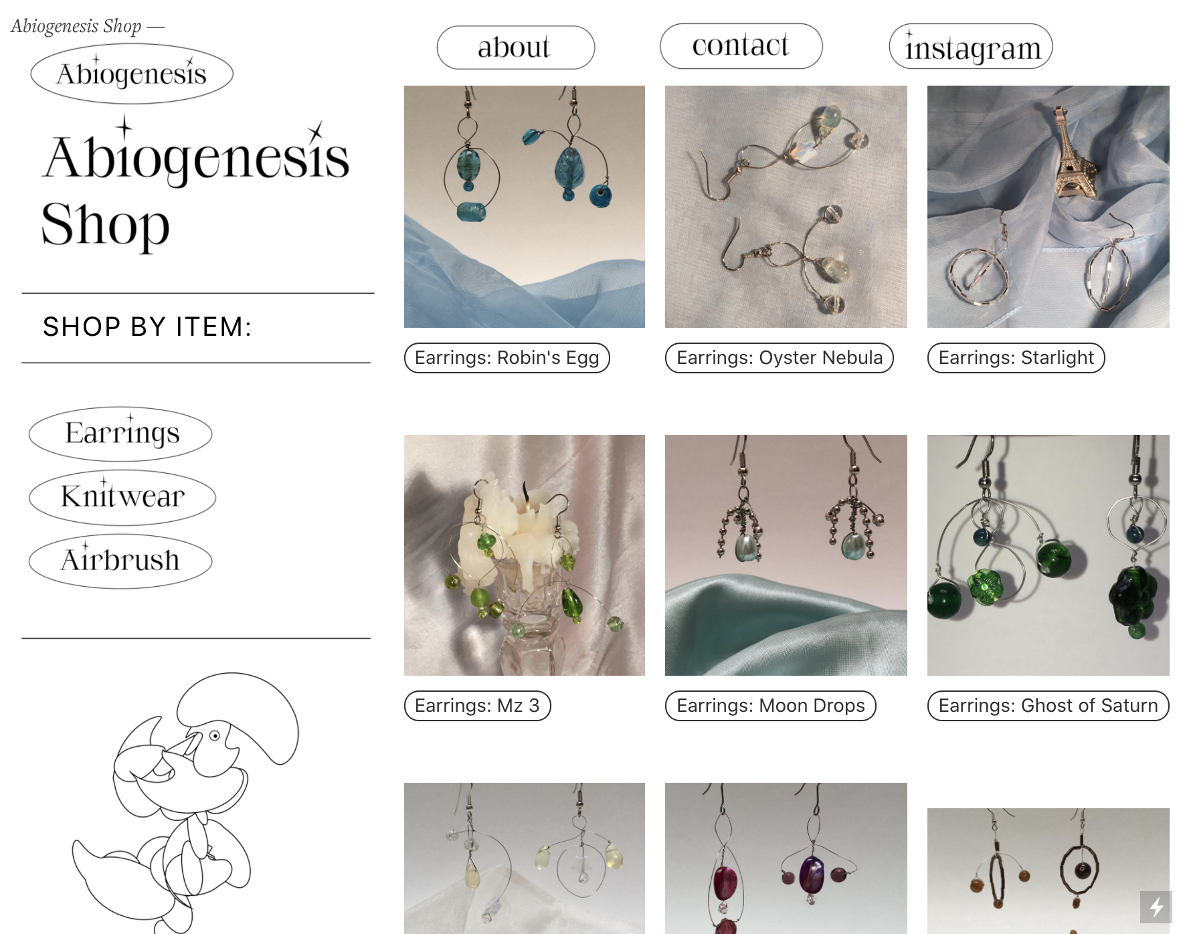Image resolution: width=1183 pixels, height=934 pixels.
Task: Open Oyster Nebula earrings photo
Action: (x=786, y=207)
